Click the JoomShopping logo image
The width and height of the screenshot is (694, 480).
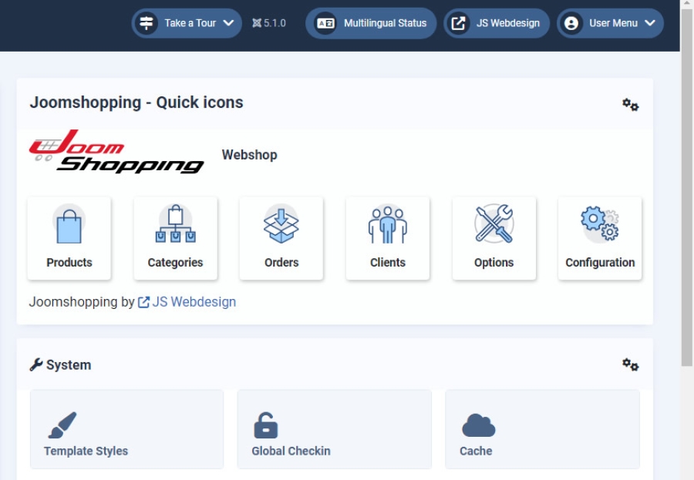[x=116, y=152]
